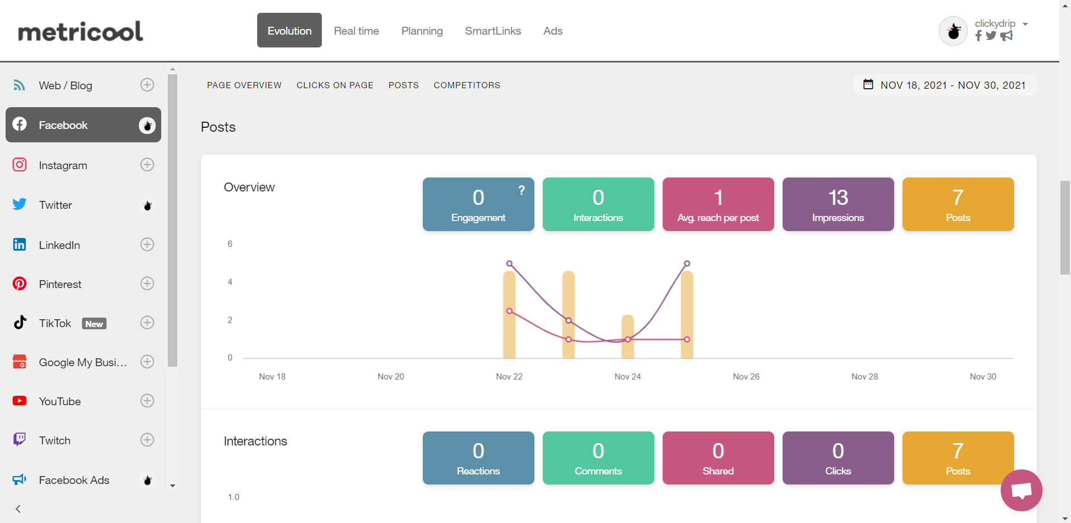Toggle the Clicks metric card
The width and height of the screenshot is (1071, 523).
pyautogui.click(x=838, y=458)
